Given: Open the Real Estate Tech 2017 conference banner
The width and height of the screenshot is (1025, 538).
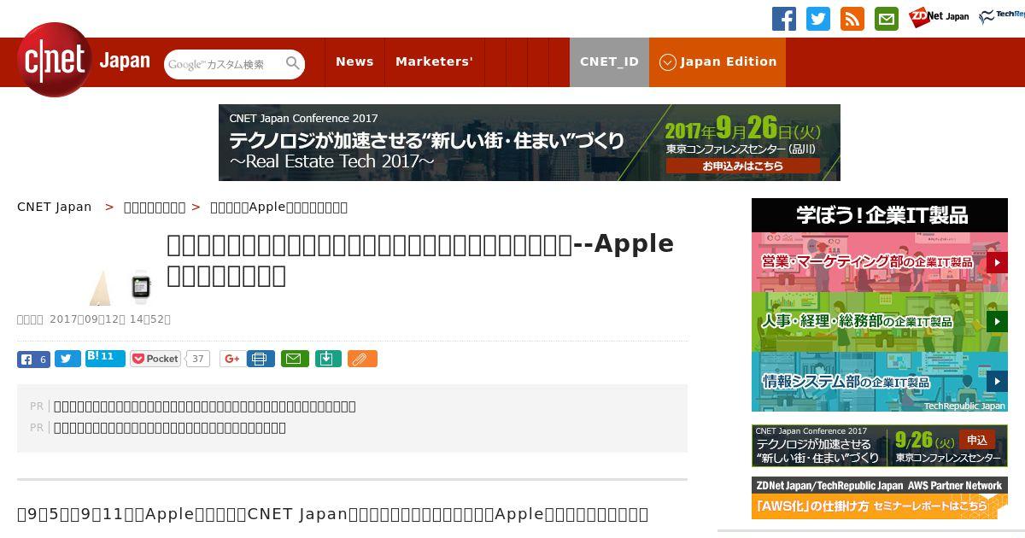Looking at the screenshot, I should click(530, 143).
